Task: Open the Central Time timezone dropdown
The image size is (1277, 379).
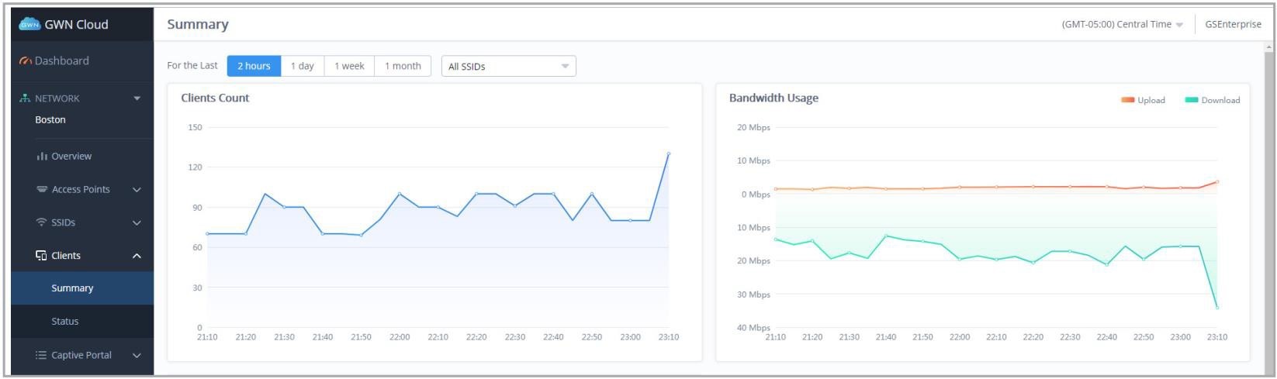Action: [1122, 25]
